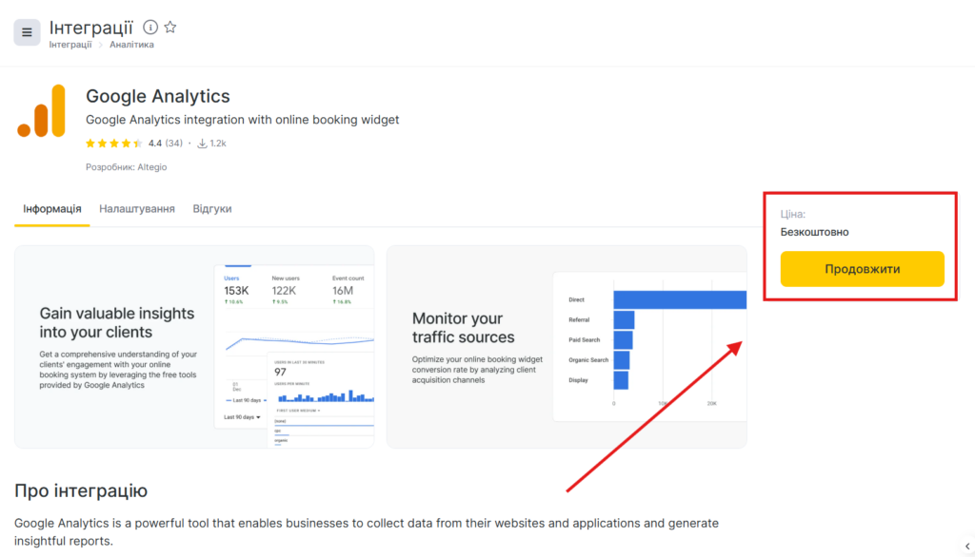Navigate to the Інтеграції breadcrumb
The width and height of the screenshot is (975, 557).
[x=70, y=45]
